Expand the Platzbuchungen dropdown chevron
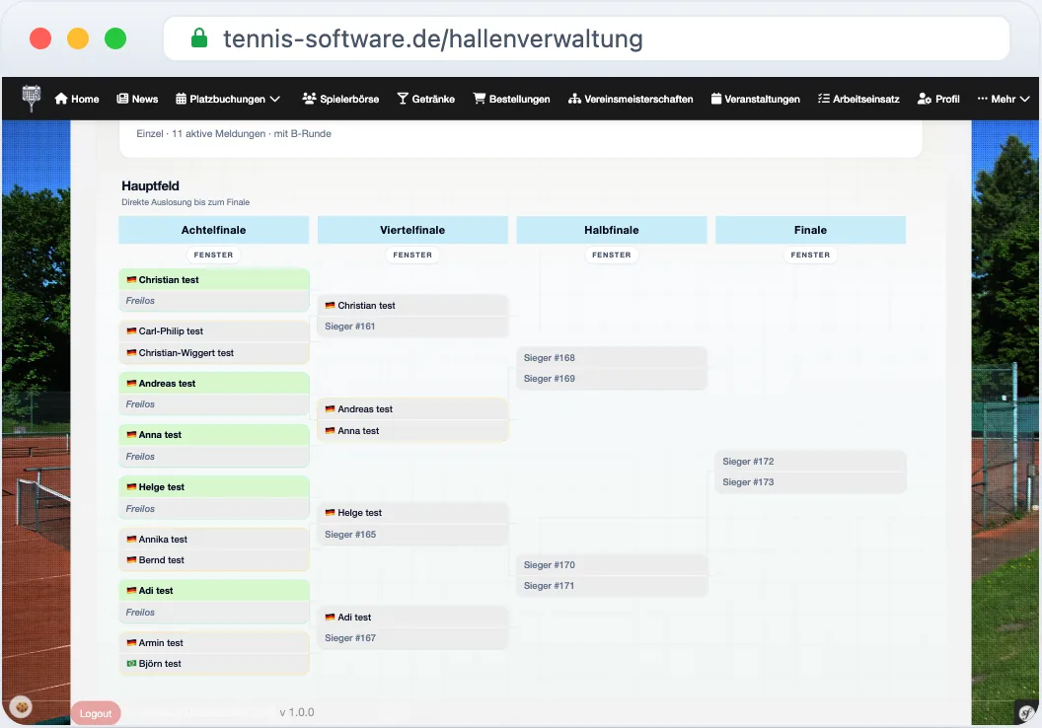The width and height of the screenshot is (1042, 728). pyautogui.click(x=275, y=99)
